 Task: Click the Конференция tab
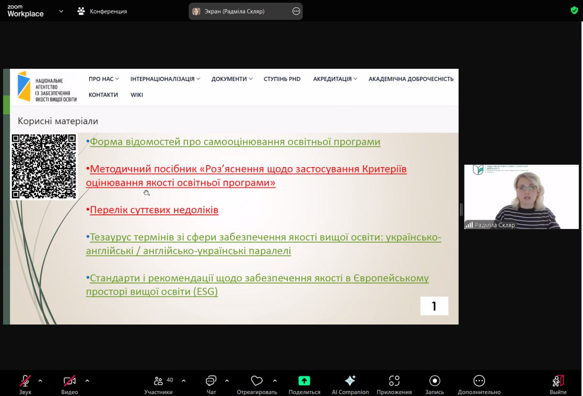tap(102, 11)
